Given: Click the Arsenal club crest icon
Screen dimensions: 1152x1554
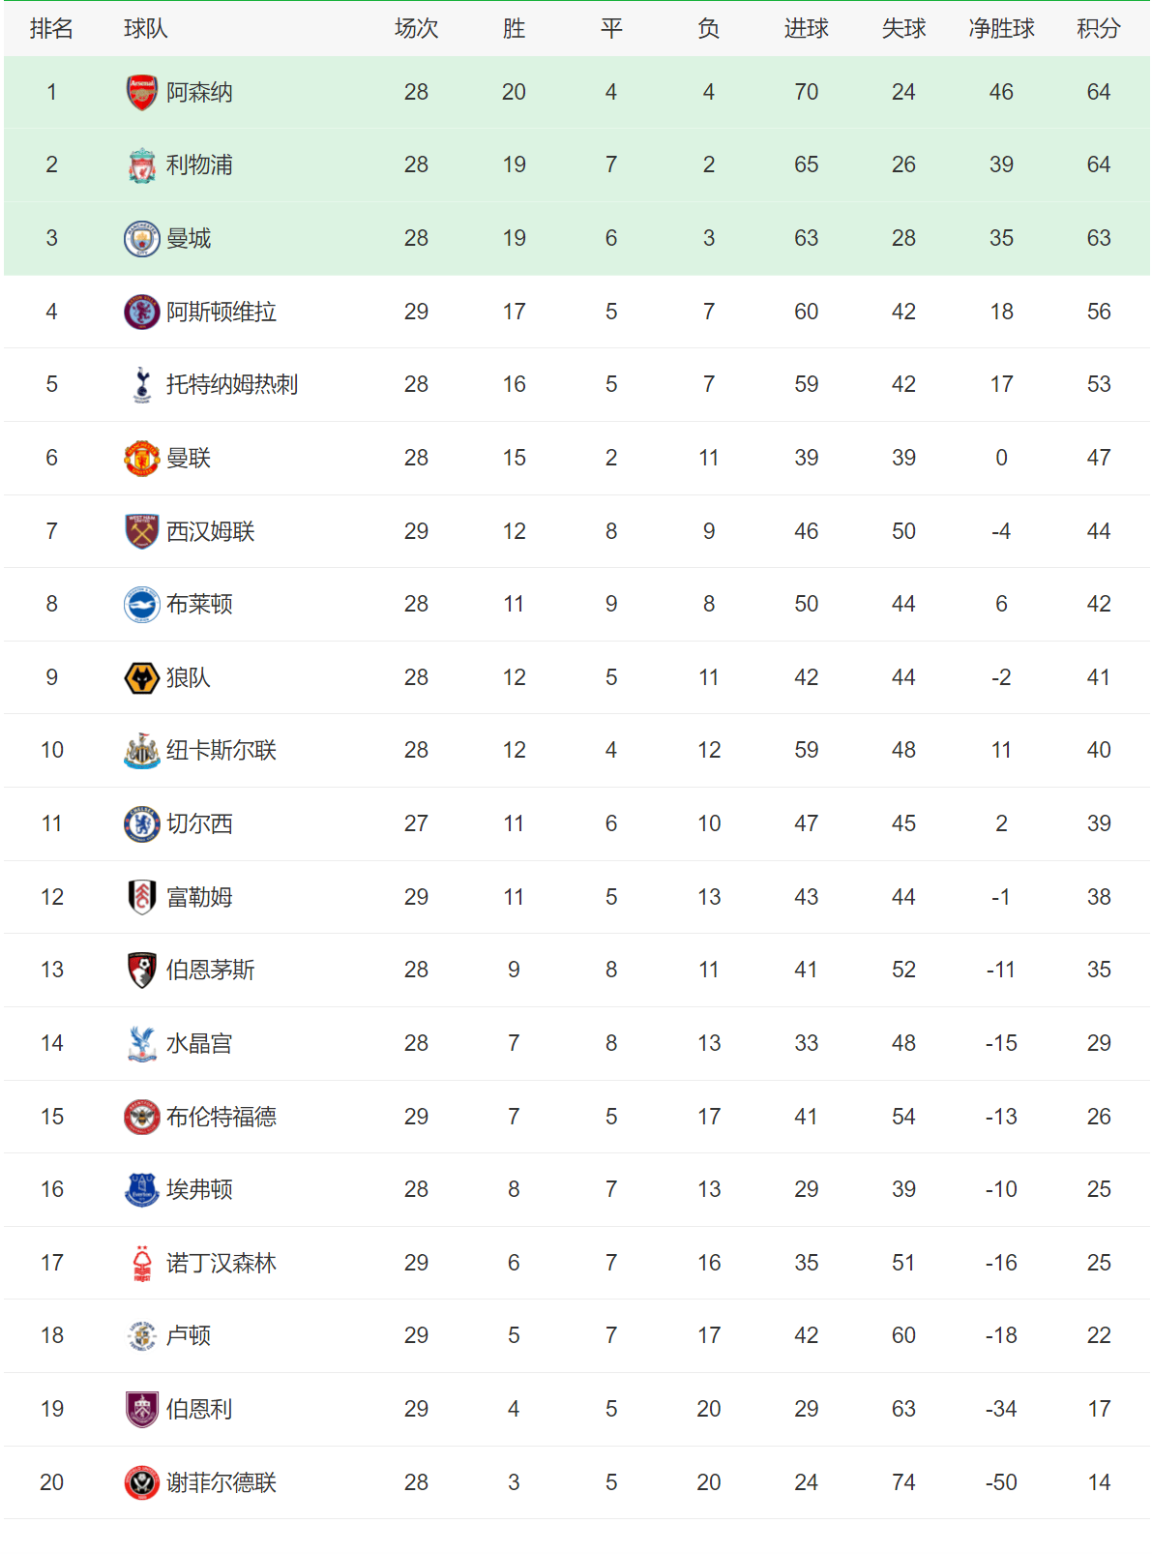Looking at the screenshot, I should [x=142, y=93].
